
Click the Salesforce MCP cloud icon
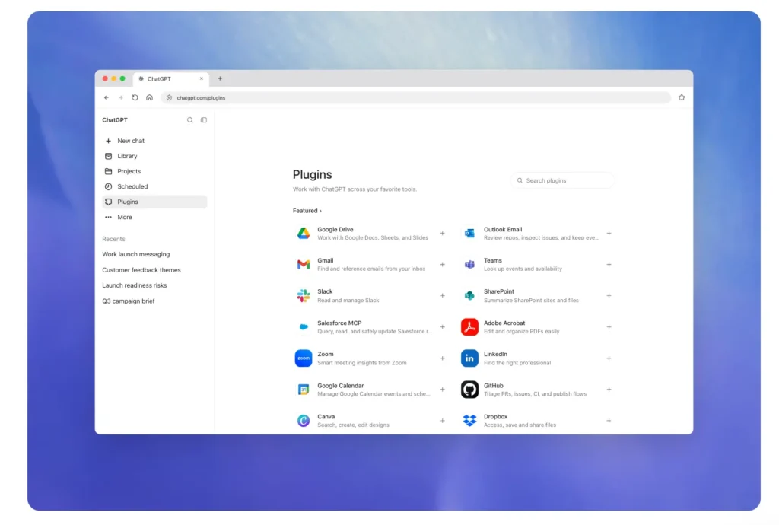(x=304, y=327)
